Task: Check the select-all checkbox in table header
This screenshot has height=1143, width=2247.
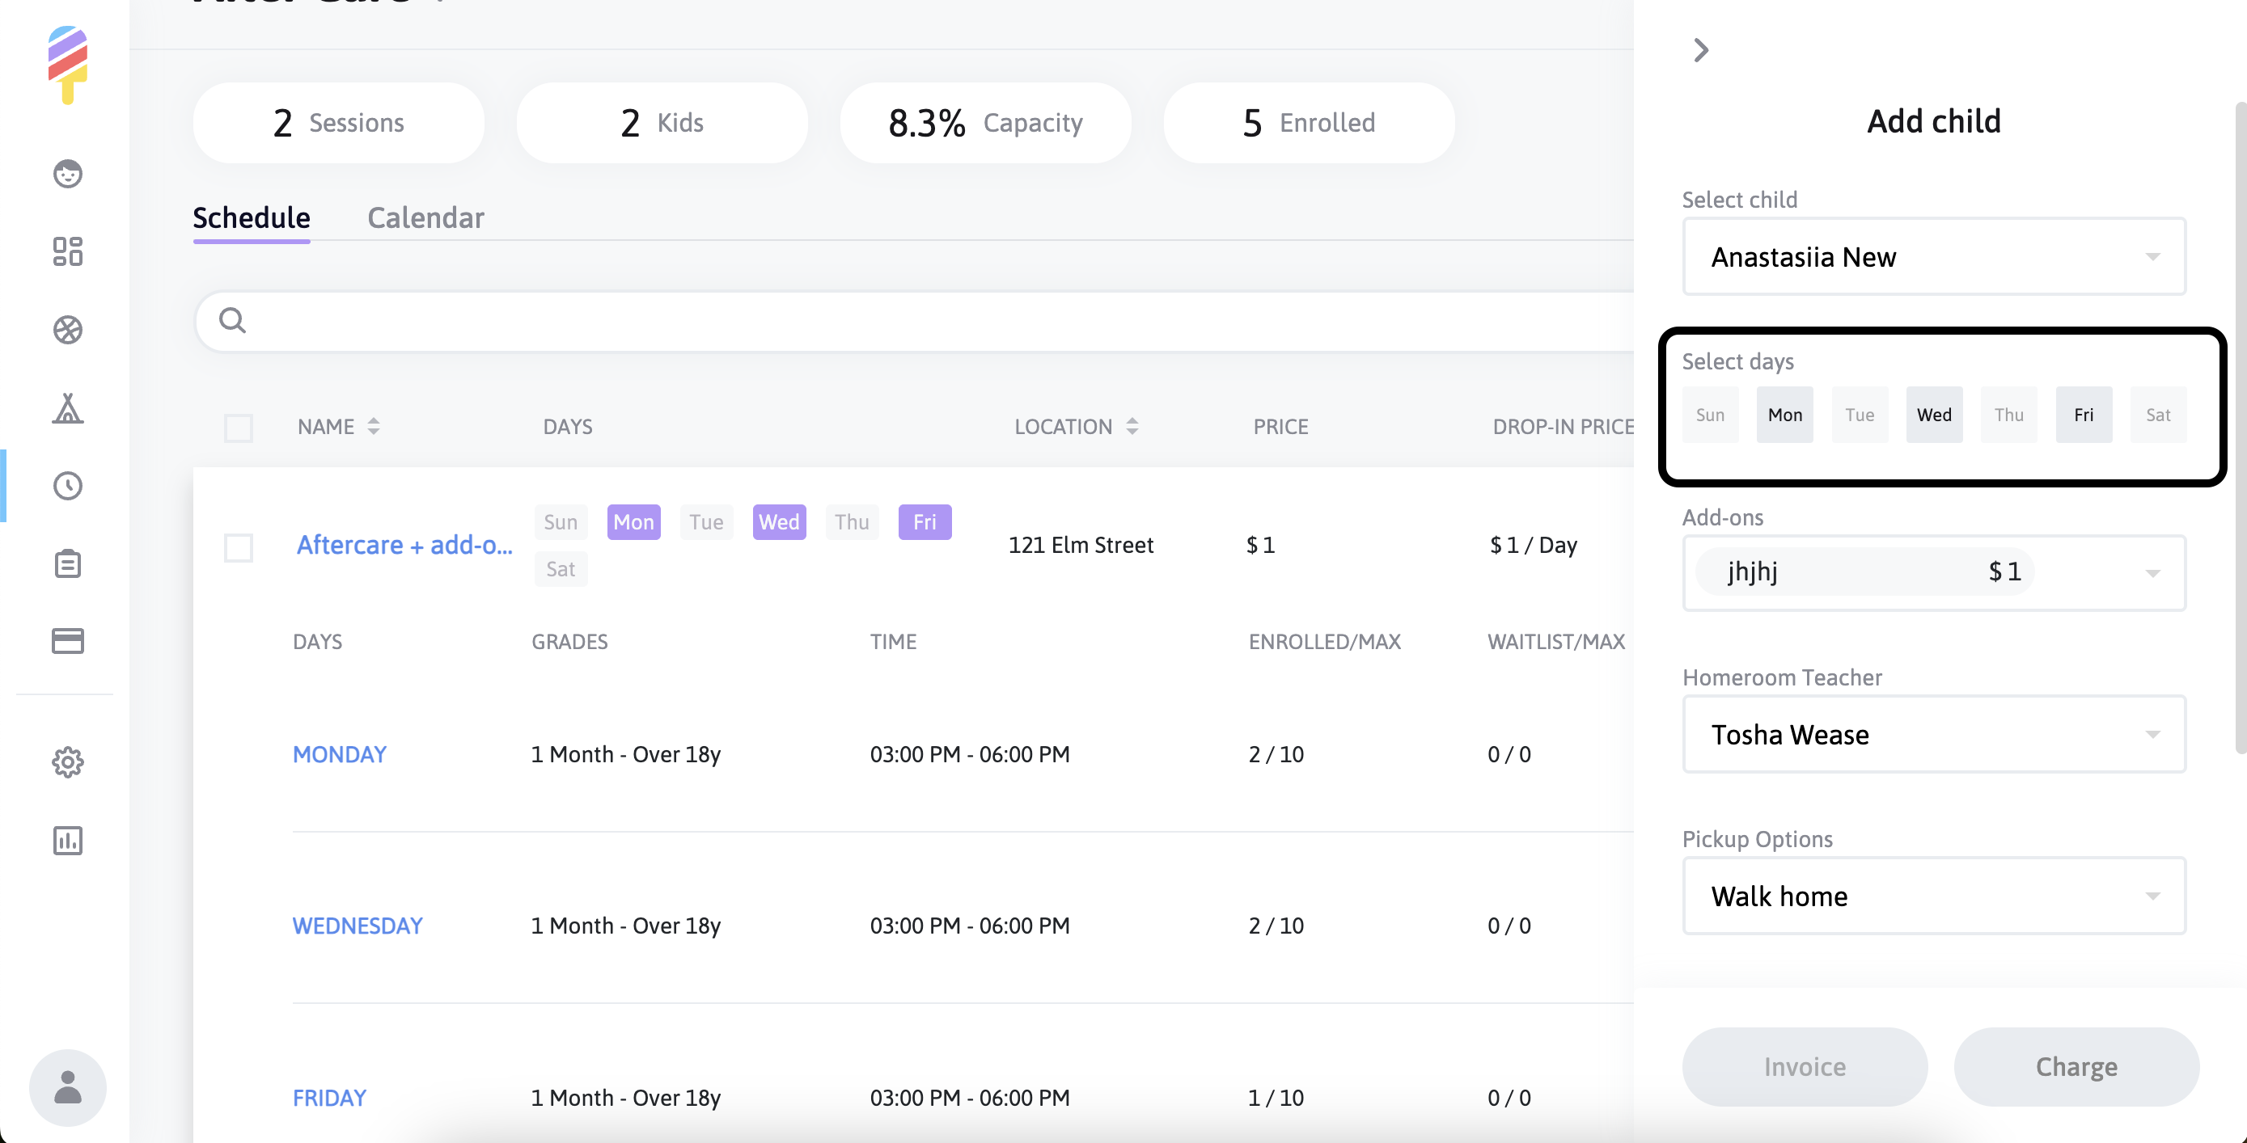Action: coord(238,427)
